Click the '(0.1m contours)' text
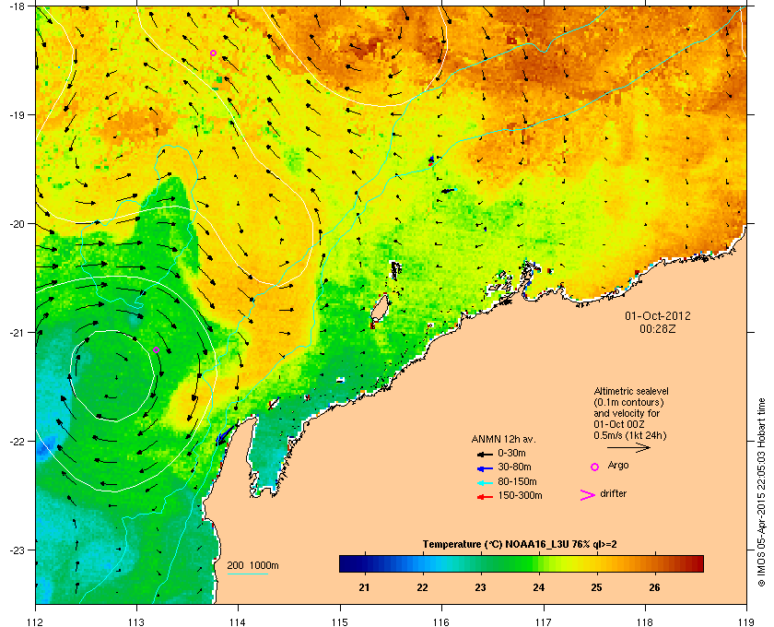Viewport: 774px width, 627px height. point(628,402)
